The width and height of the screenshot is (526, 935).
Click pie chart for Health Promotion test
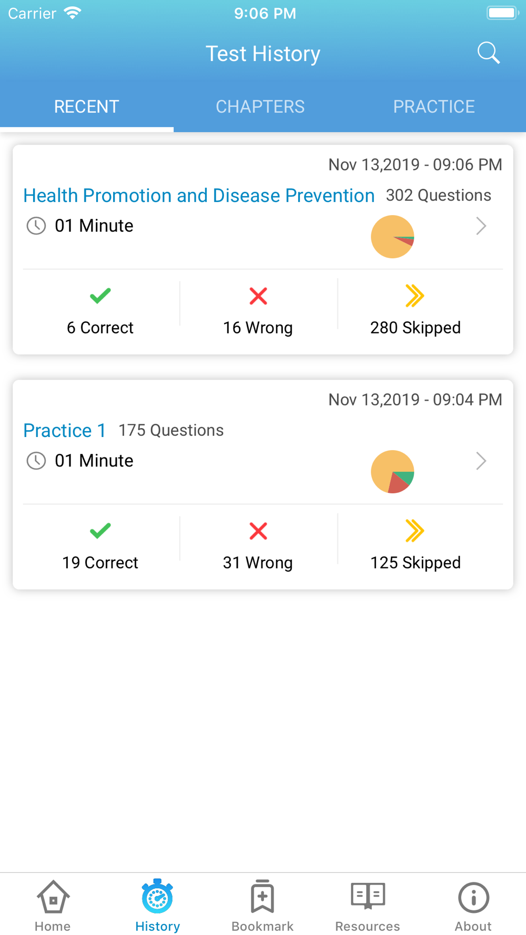(x=392, y=237)
